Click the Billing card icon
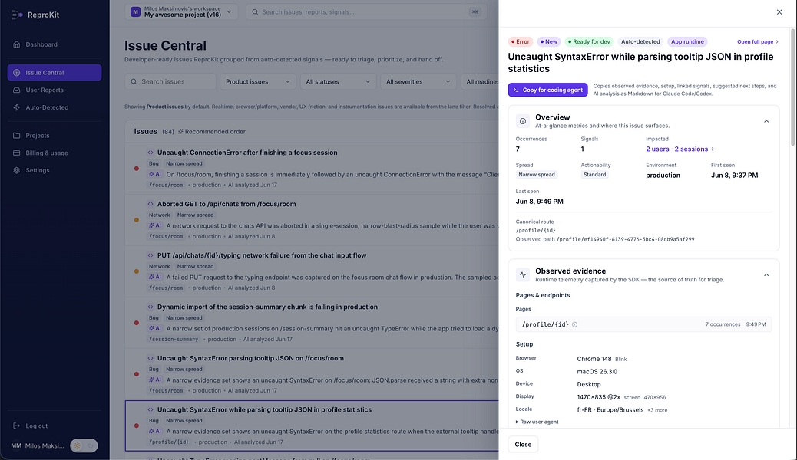Screen dimensions: 797x460 click(x=17, y=153)
